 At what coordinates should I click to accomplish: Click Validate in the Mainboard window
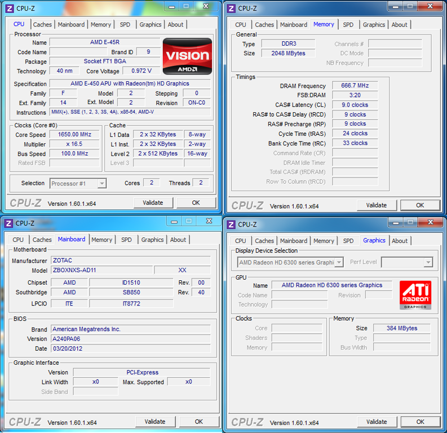pos(155,422)
